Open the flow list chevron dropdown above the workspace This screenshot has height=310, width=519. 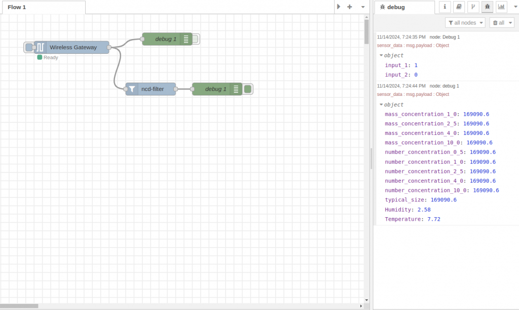363,7
